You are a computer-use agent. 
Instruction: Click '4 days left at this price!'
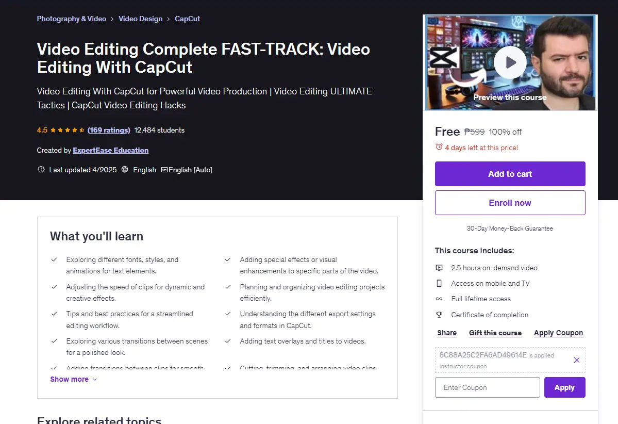(481, 148)
